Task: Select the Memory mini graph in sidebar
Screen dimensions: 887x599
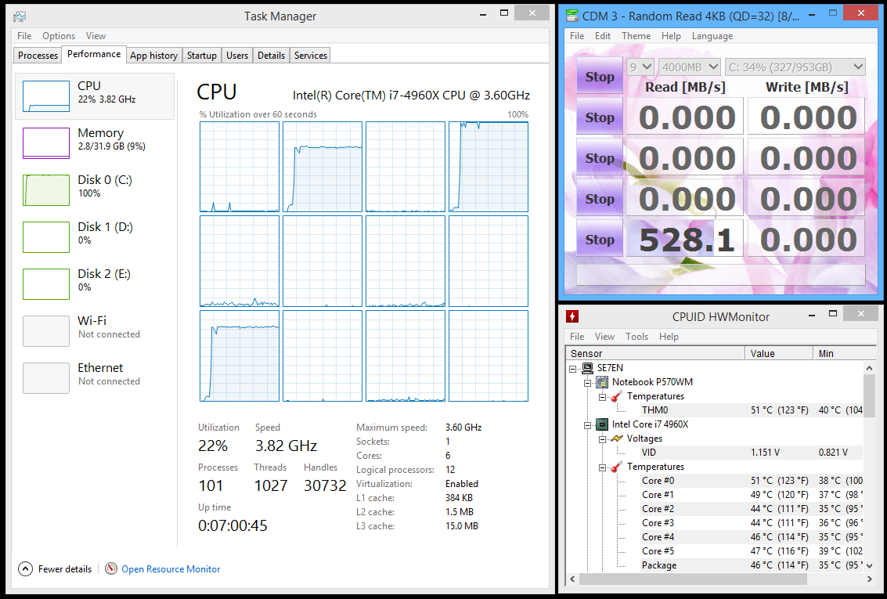Action: (46, 143)
